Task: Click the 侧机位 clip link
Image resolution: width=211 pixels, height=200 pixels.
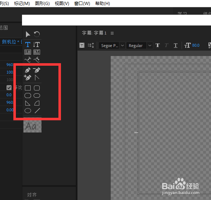Action: (x=12, y=42)
